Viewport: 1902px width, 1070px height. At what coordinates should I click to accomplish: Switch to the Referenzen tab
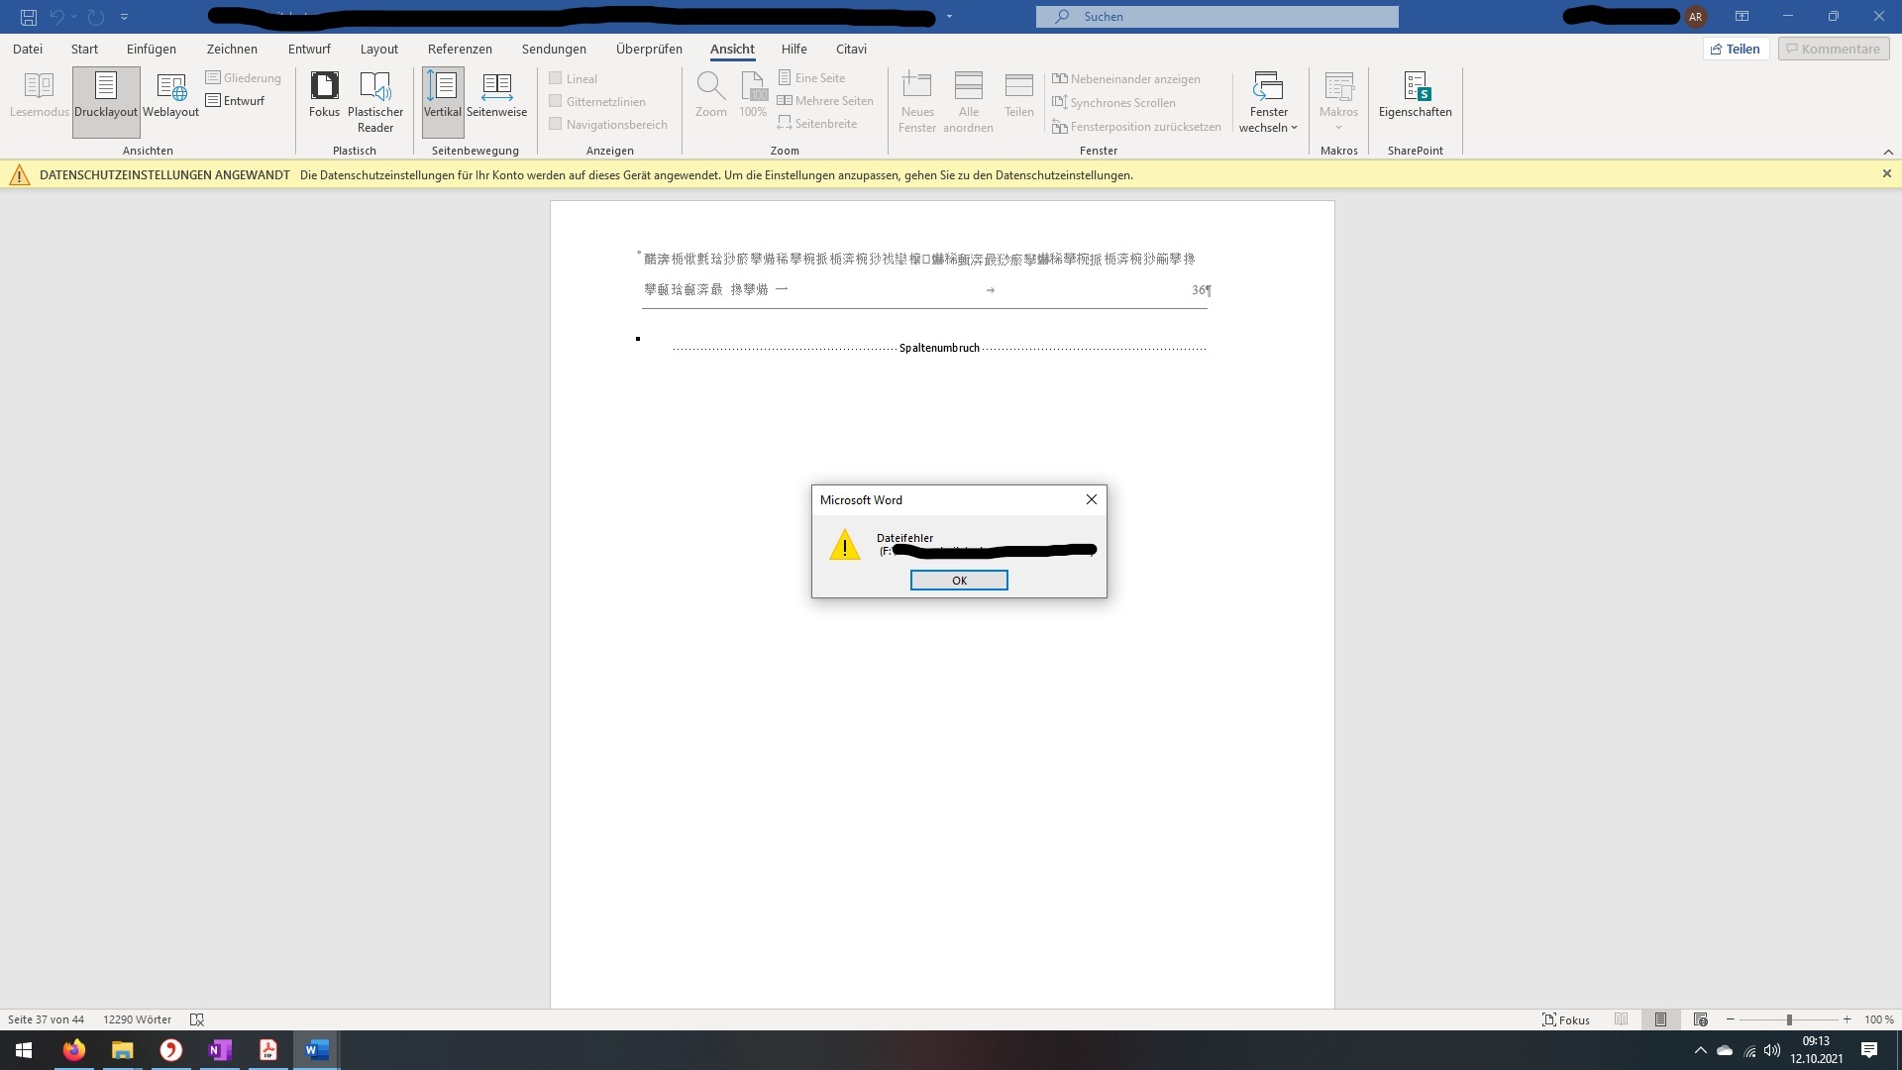click(x=460, y=49)
